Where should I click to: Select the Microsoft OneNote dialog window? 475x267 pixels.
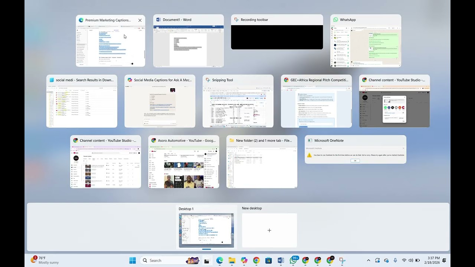(356, 149)
